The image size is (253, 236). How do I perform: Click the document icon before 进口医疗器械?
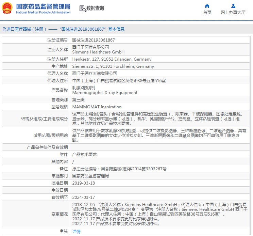point(4,29)
